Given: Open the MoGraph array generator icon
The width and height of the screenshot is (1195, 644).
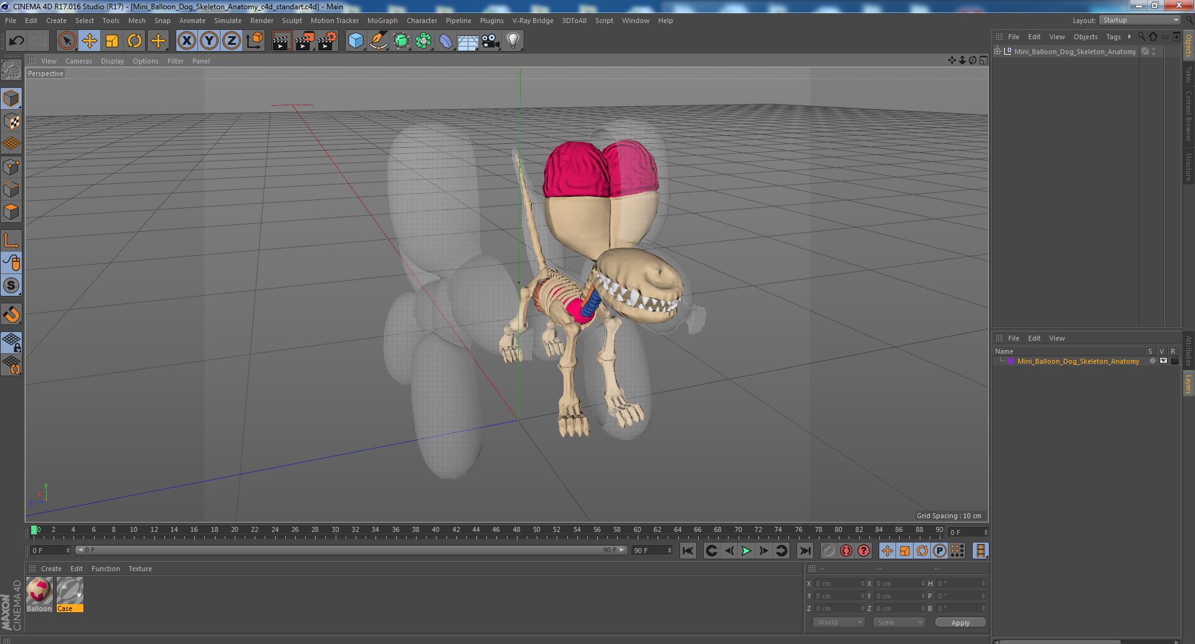Looking at the screenshot, I should (423, 41).
